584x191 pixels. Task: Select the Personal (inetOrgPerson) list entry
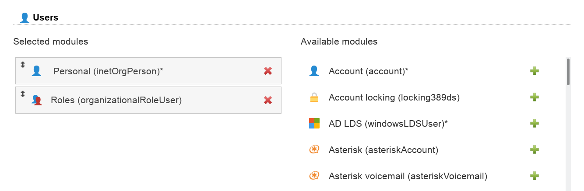pos(108,71)
